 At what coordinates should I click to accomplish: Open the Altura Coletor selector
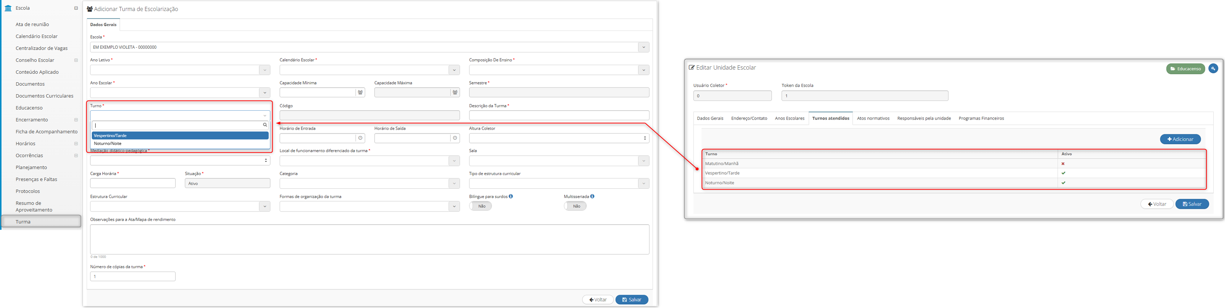pyautogui.click(x=559, y=138)
